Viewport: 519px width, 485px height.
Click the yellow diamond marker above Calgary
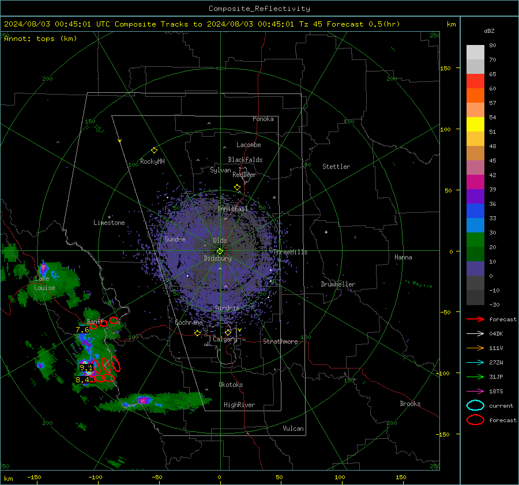[228, 332]
